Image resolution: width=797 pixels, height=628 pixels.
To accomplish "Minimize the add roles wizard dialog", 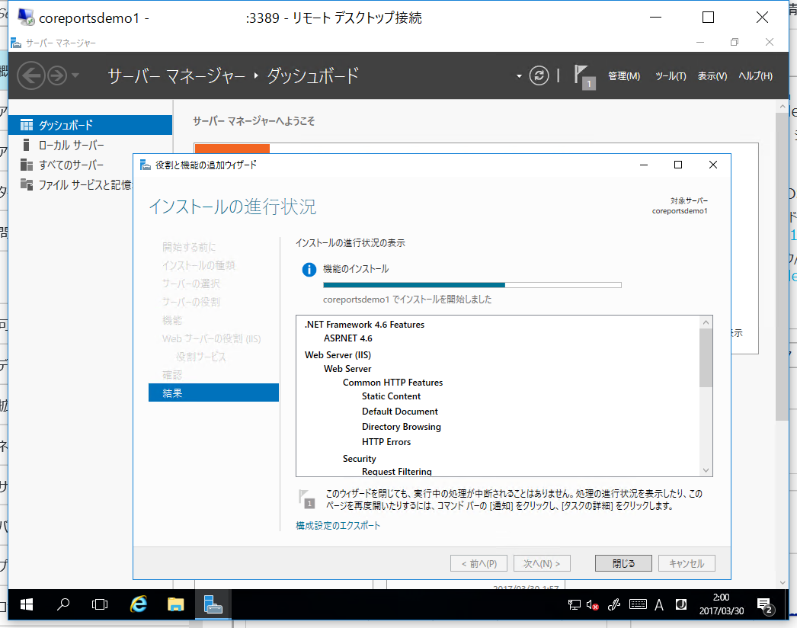I will (x=644, y=165).
